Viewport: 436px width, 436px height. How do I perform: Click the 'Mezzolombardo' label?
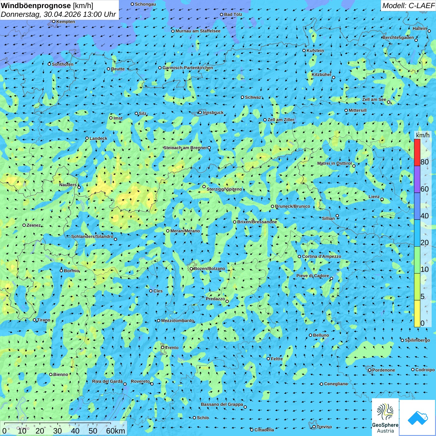click(177, 320)
